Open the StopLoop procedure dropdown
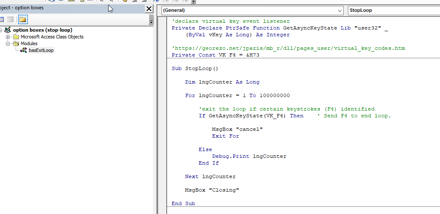The image size is (440, 214). (x=394, y=11)
